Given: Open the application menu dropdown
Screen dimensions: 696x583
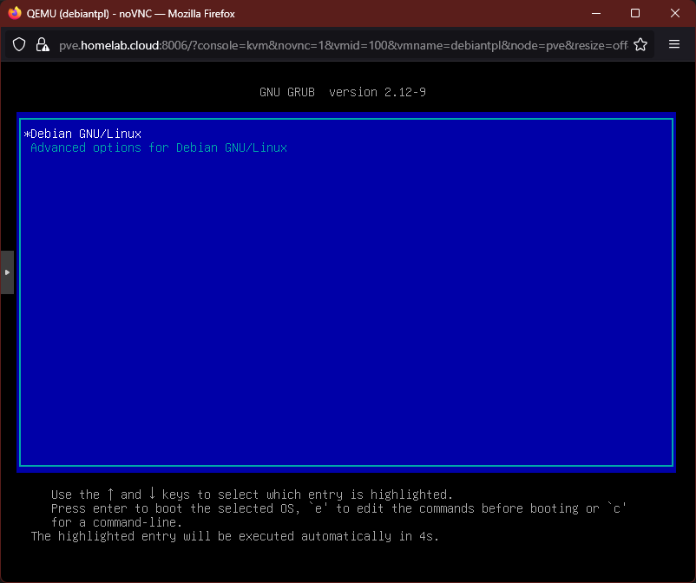Looking at the screenshot, I should click(x=674, y=44).
